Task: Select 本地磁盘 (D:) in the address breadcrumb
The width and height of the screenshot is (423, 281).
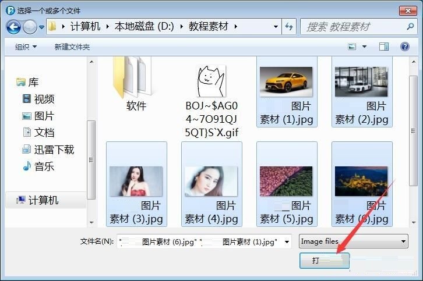Action: tap(144, 26)
